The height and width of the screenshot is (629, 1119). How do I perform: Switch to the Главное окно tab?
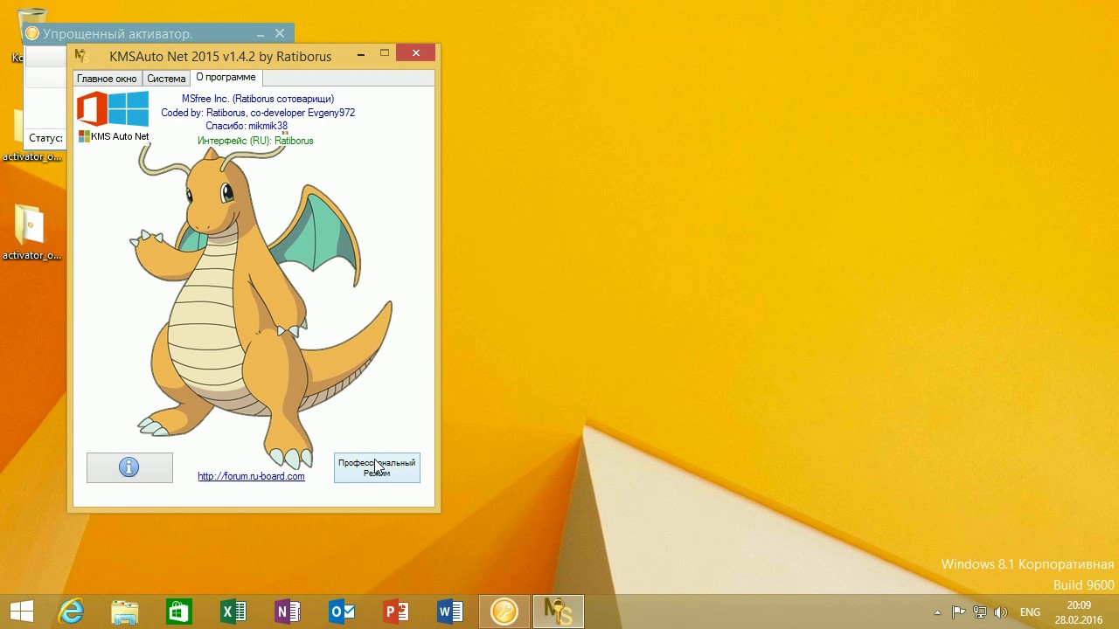tap(107, 79)
